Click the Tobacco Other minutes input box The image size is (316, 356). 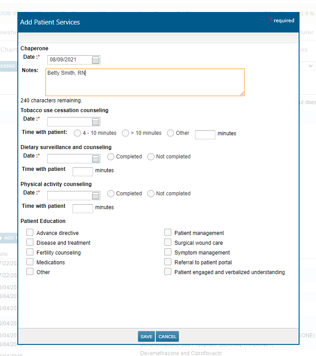tap(205, 135)
